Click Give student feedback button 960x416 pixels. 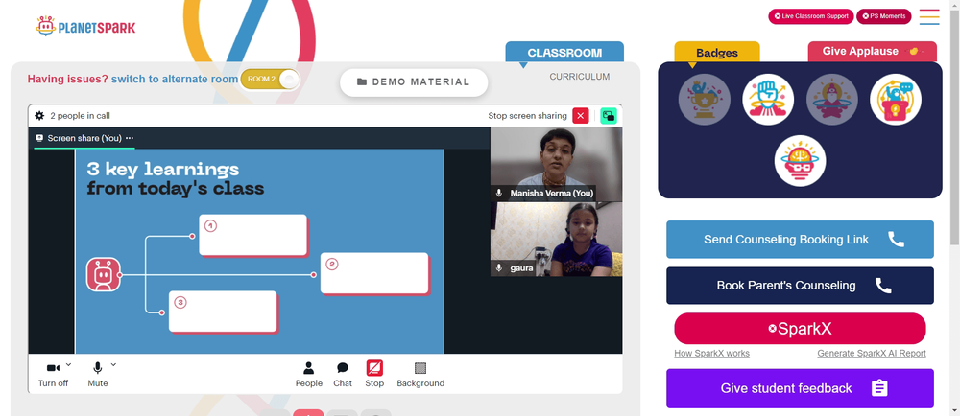tap(800, 388)
